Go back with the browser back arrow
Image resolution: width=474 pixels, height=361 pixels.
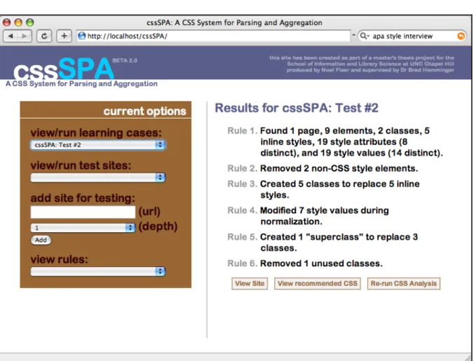point(11,36)
